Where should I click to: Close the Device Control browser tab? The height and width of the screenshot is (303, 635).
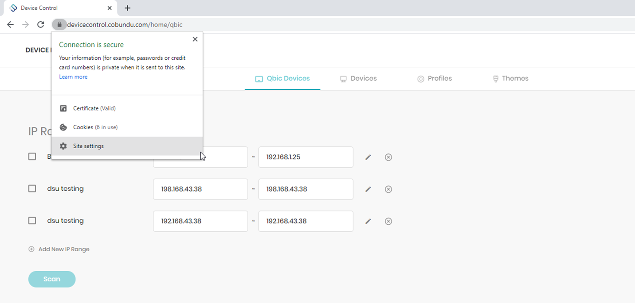(110, 8)
